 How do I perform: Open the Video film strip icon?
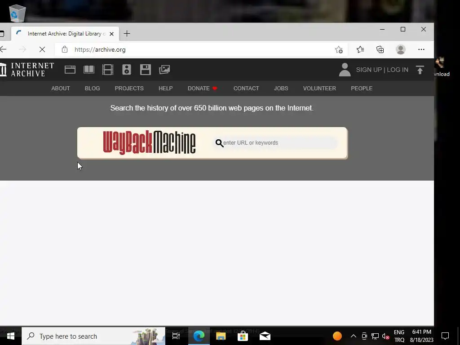(108, 70)
